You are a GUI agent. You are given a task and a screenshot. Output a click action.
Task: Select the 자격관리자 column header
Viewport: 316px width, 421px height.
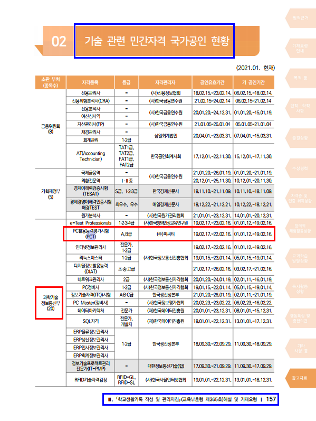click(x=165, y=82)
